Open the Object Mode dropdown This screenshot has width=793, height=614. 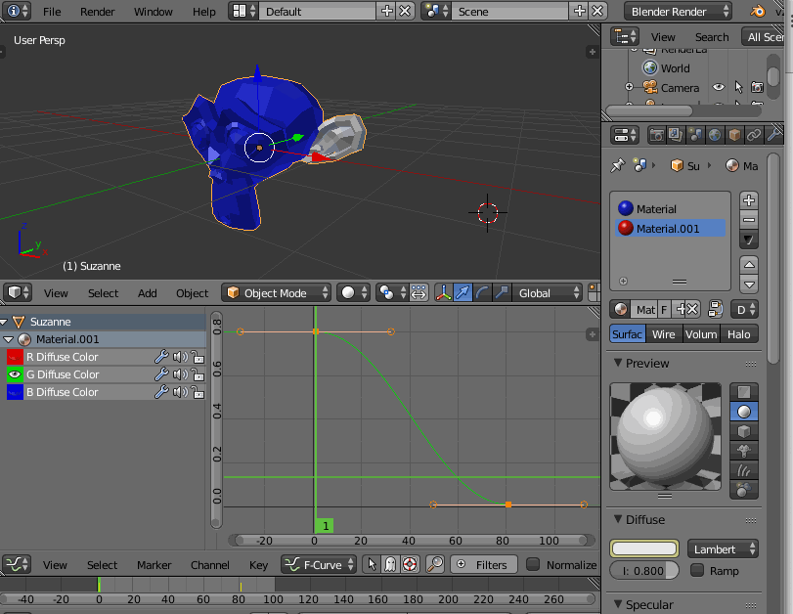(276, 293)
